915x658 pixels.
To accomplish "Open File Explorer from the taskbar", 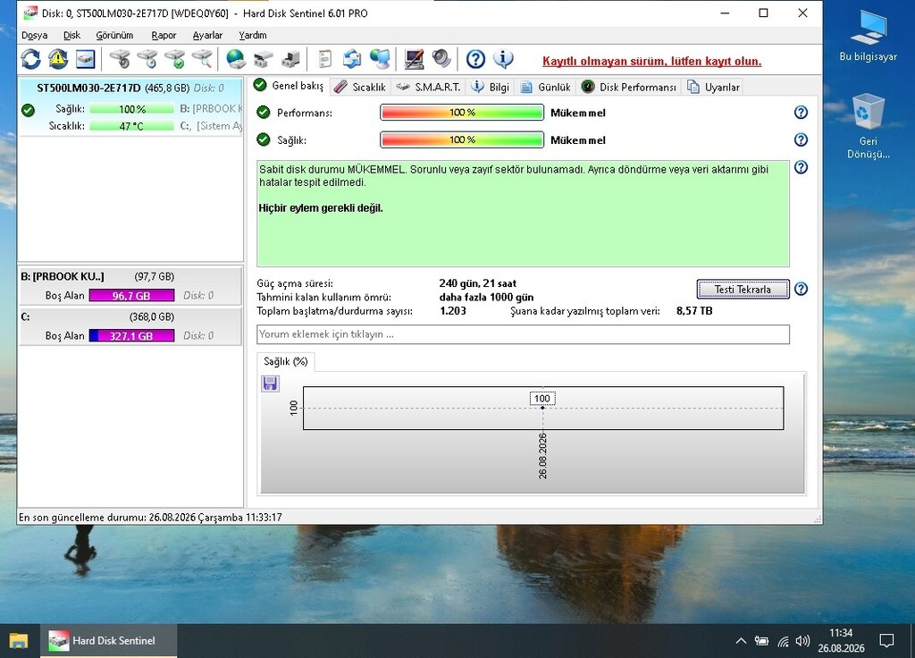I will click(19, 640).
